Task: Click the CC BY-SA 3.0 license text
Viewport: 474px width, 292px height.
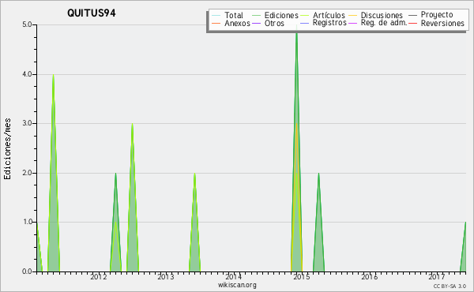Action: (450, 286)
